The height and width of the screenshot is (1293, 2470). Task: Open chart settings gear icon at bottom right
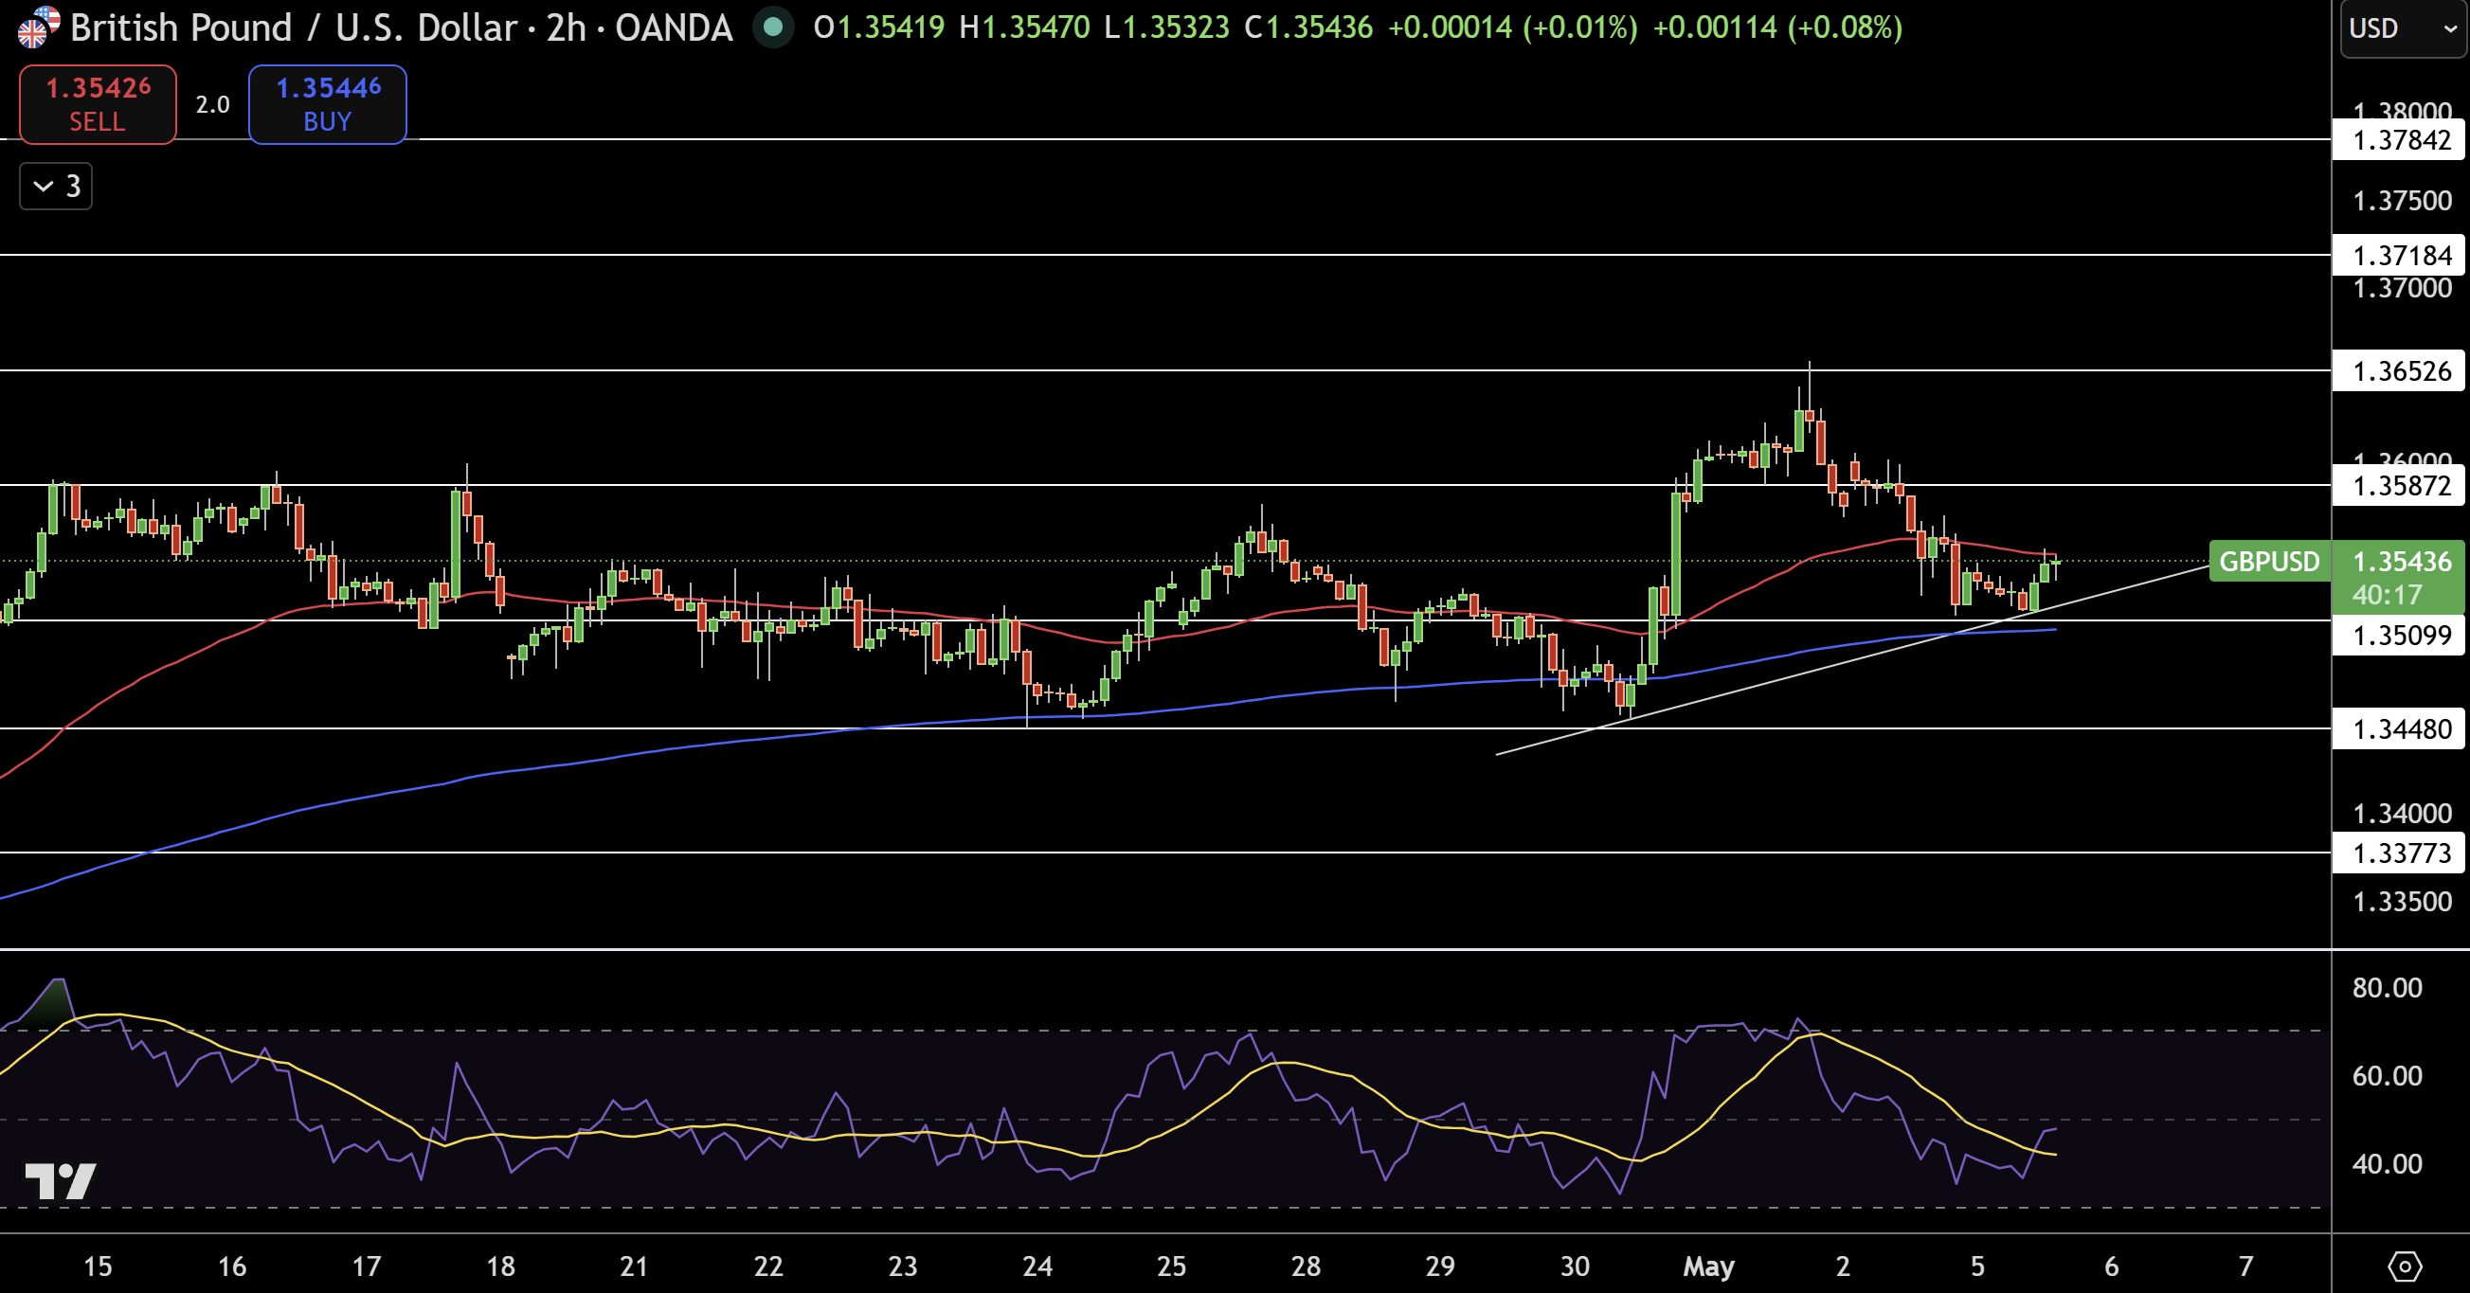(2404, 1266)
